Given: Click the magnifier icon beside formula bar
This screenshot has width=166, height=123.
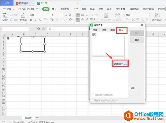Looking at the screenshot, I should pos(39,29).
